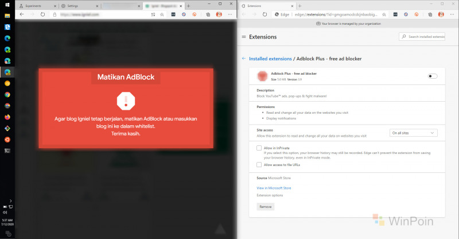
Task: Open Extension options
Action: point(270,195)
